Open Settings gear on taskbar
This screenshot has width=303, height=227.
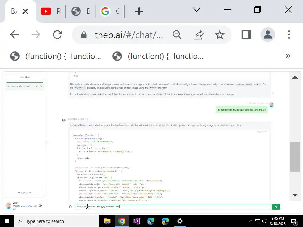[180, 221]
